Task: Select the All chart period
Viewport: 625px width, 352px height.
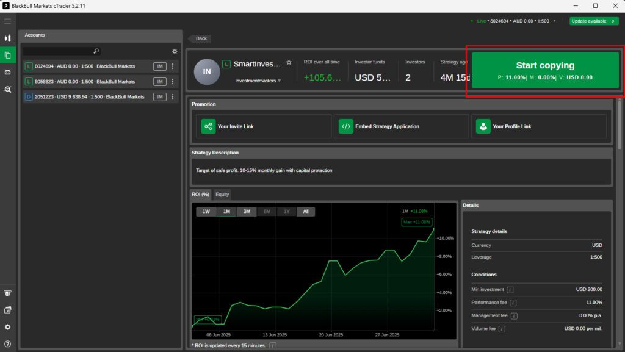Action: point(306,212)
